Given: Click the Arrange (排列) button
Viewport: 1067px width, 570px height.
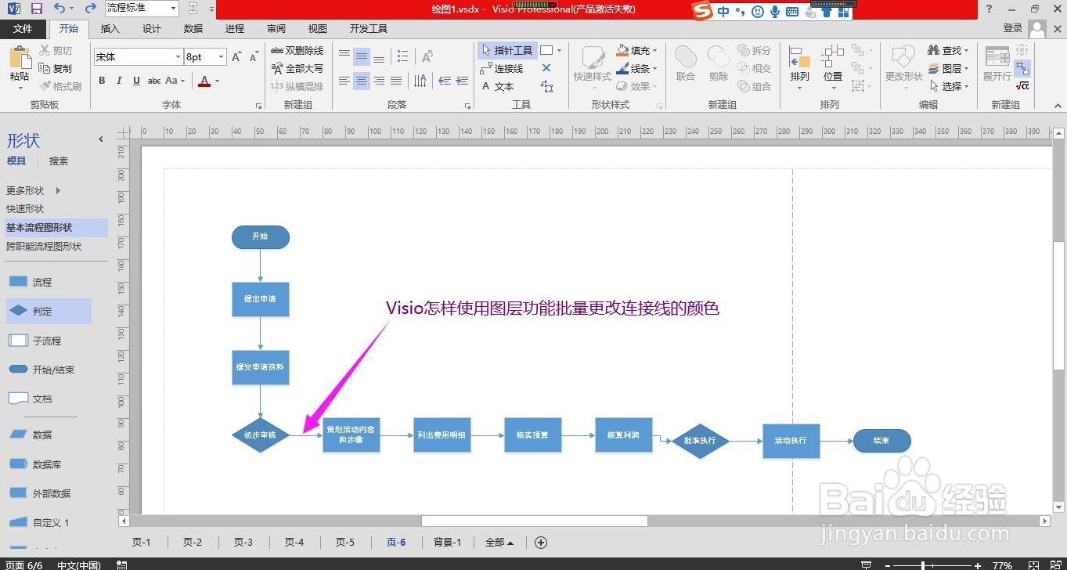Looking at the screenshot, I should [799, 67].
